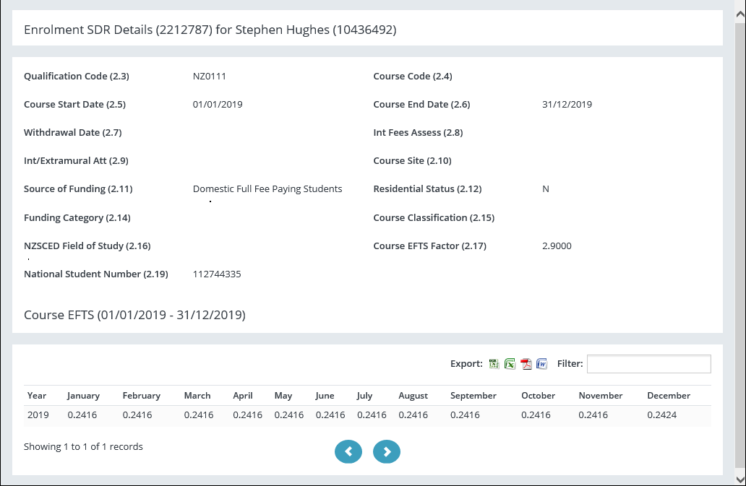The width and height of the screenshot is (746, 486).
Task: Sort by the October column header
Action: click(x=538, y=396)
